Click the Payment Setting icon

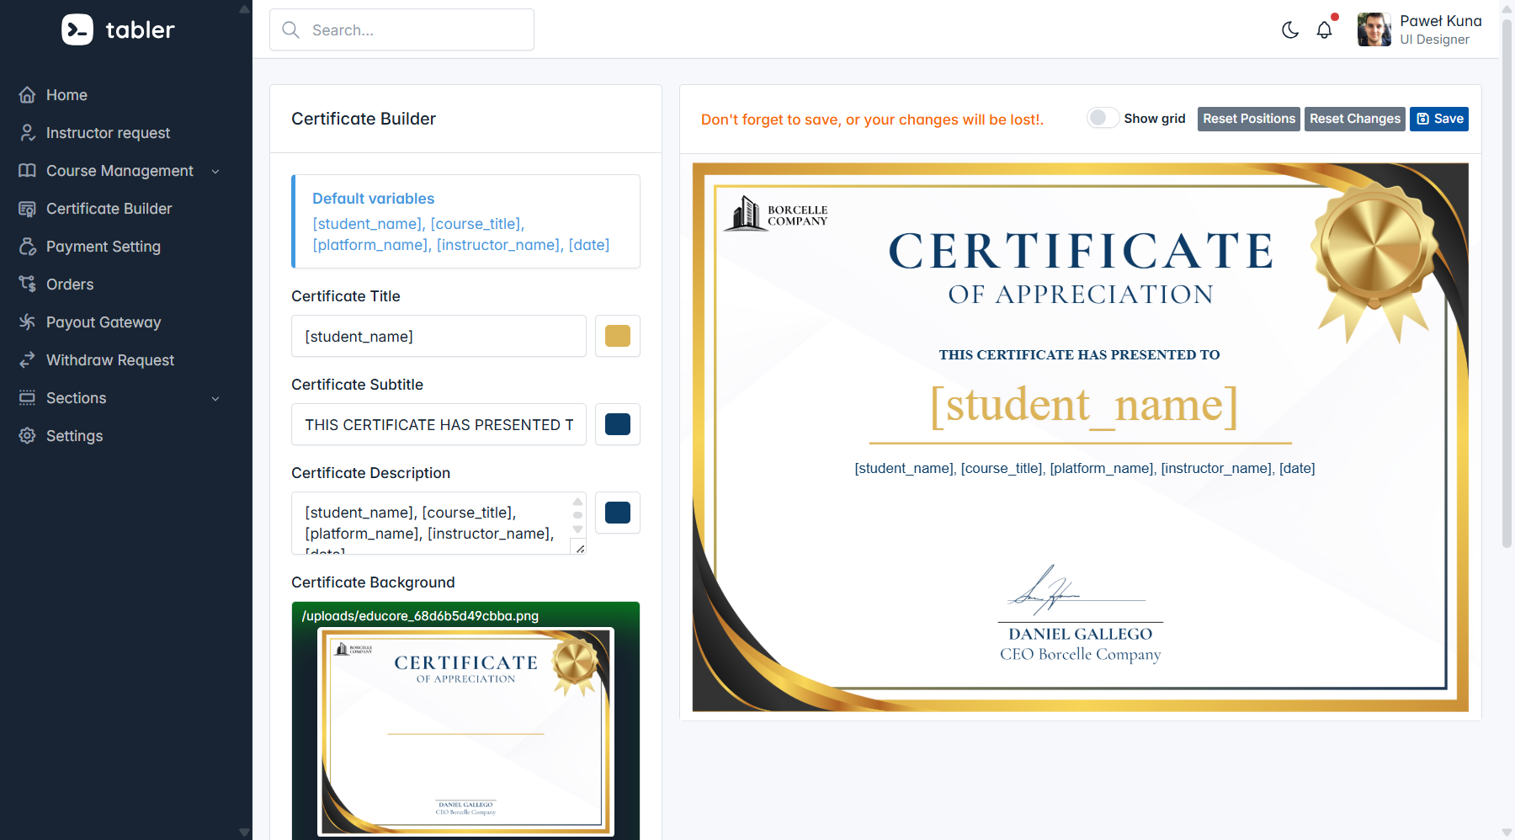pos(28,247)
